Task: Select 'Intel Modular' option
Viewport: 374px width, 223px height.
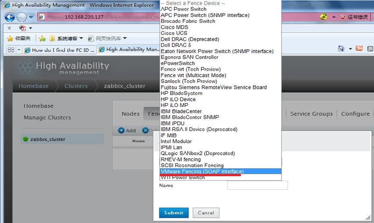Action: 220,141
